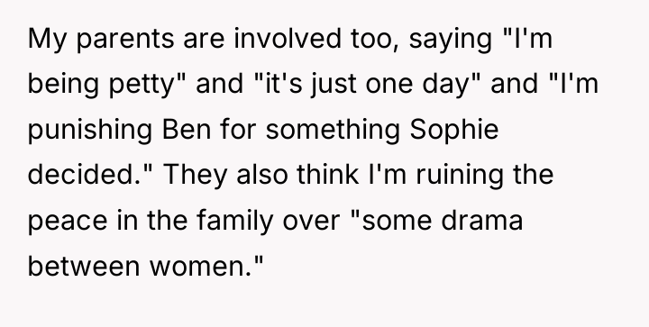Click the word "between"
Viewport: 649px width, 327px height.
(x=84, y=265)
